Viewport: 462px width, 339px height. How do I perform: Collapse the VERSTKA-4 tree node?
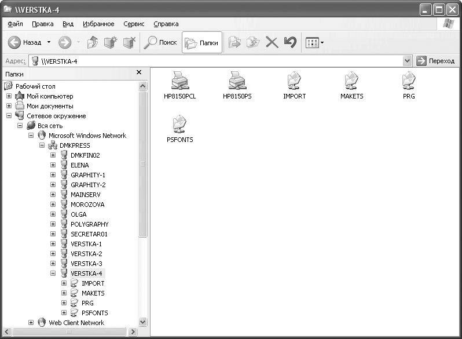tap(53, 274)
